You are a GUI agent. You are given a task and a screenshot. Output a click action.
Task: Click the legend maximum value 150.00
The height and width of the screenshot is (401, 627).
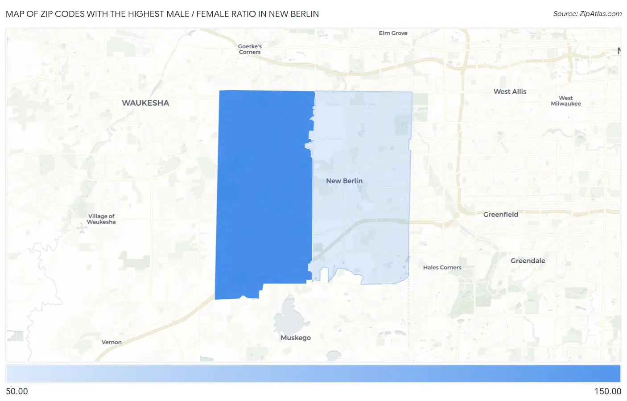[607, 391]
